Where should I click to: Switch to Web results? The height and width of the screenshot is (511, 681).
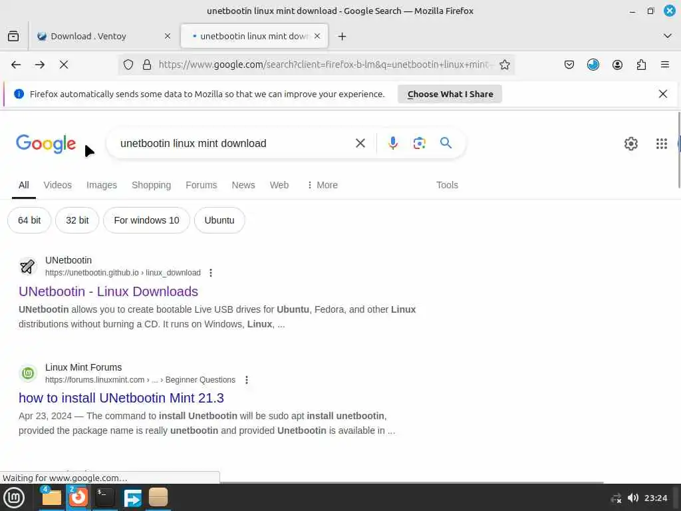click(x=279, y=185)
